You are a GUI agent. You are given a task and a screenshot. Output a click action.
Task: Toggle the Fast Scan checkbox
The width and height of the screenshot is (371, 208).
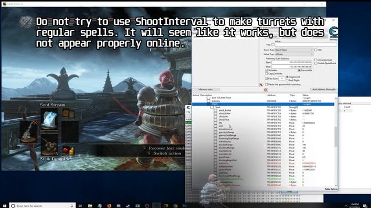[267, 79]
